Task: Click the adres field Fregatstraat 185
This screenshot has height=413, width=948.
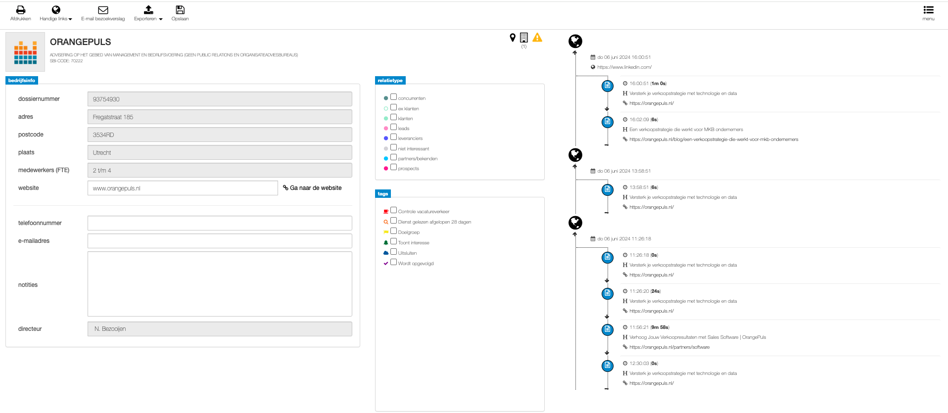Action: [x=220, y=117]
